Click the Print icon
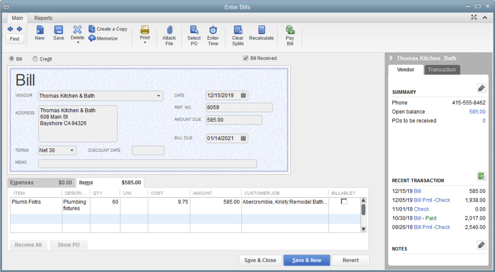Viewport: 495px width, 272px height. click(145, 29)
